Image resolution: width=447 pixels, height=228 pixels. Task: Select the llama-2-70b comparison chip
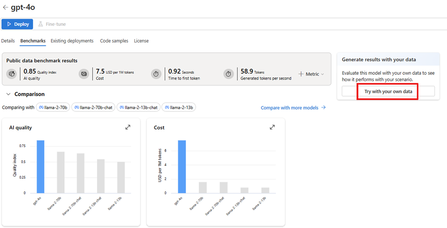[x=53, y=107]
